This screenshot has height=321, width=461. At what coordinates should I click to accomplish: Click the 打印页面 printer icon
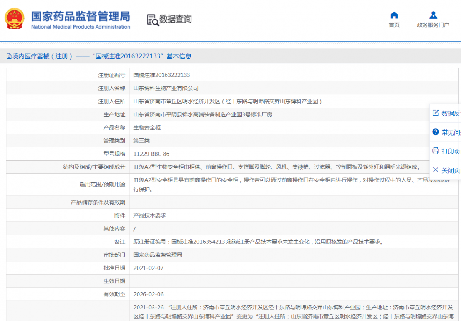[436, 151]
